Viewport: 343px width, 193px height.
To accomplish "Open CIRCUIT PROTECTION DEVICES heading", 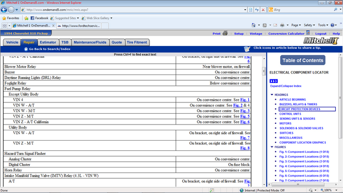I will (300, 109).
